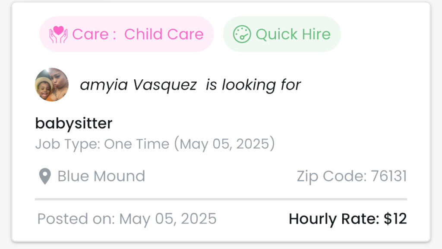
Task: Open the babysitter job title
Action: coord(74,123)
